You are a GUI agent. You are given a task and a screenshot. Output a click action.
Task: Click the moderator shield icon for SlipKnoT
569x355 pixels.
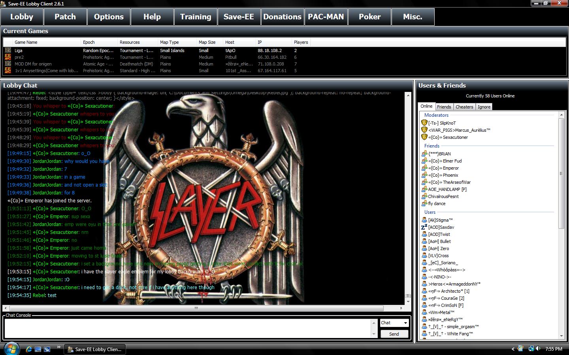pyautogui.click(x=424, y=123)
